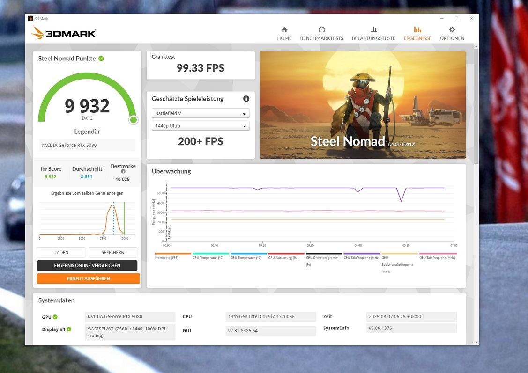
Task: Go to Benchmarktests tab
Action: 321,34
